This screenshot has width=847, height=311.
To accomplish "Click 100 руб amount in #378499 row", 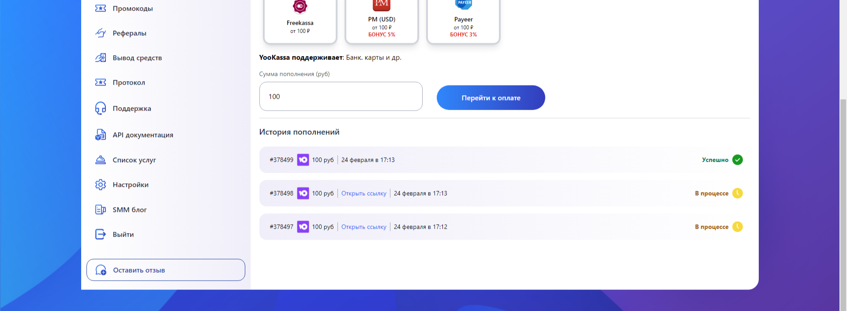I will click(x=323, y=160).
